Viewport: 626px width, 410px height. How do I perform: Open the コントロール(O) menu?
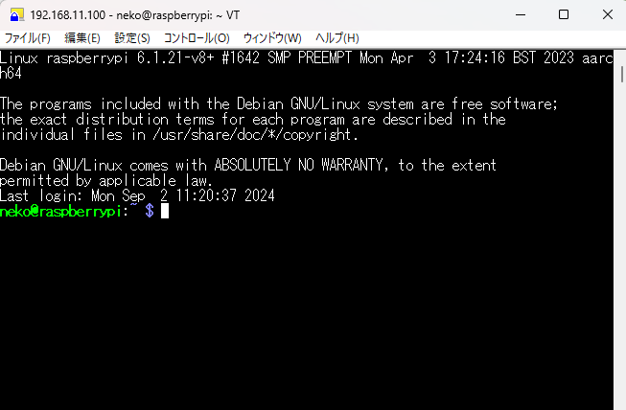[197, 38]
